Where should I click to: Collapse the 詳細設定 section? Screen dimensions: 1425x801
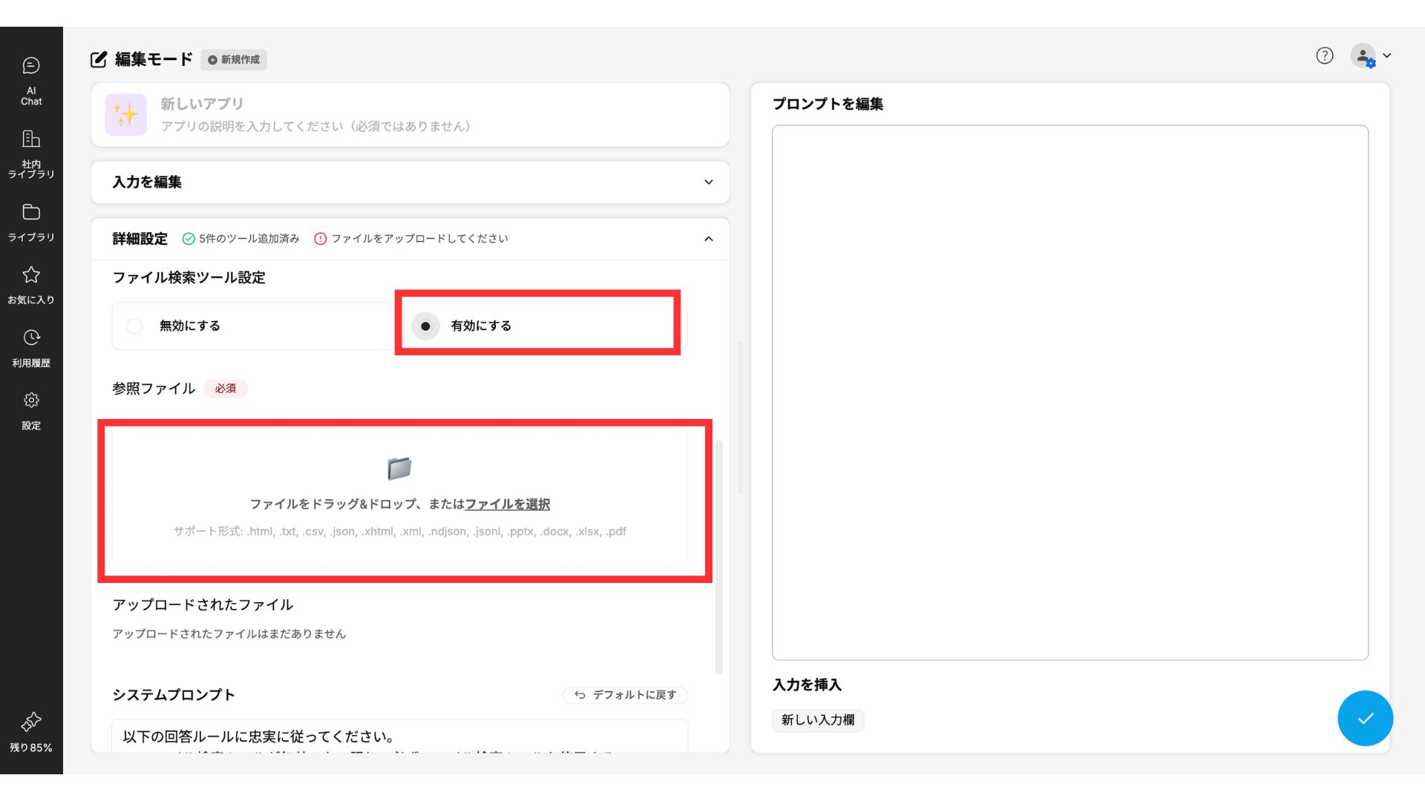tap(708, 239)
